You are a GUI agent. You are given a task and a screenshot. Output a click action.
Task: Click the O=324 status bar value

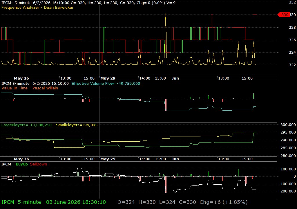coord(126,202)
